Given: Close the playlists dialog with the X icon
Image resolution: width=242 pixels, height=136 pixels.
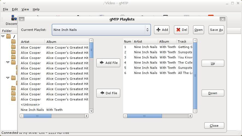Looking at the screenshot, I should [223, 19].
